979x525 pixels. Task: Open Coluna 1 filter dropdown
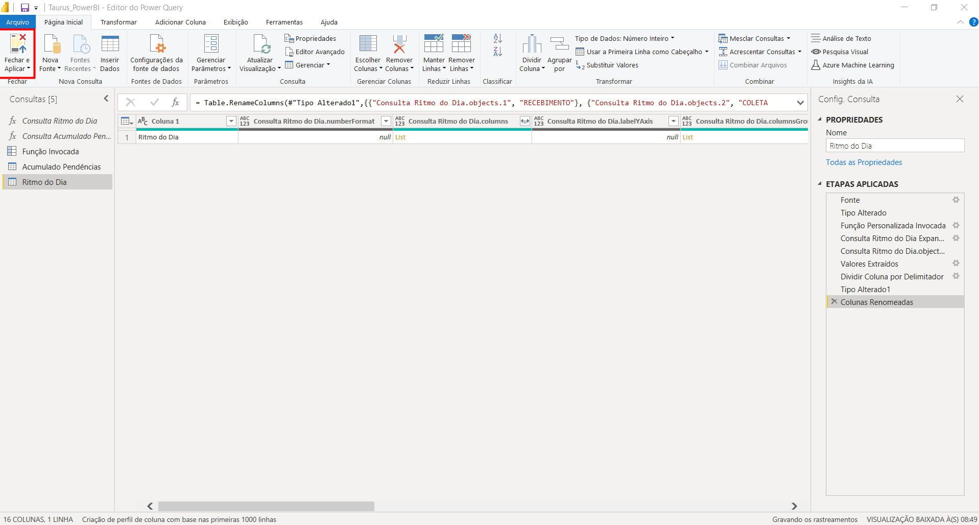click(231, 121)
